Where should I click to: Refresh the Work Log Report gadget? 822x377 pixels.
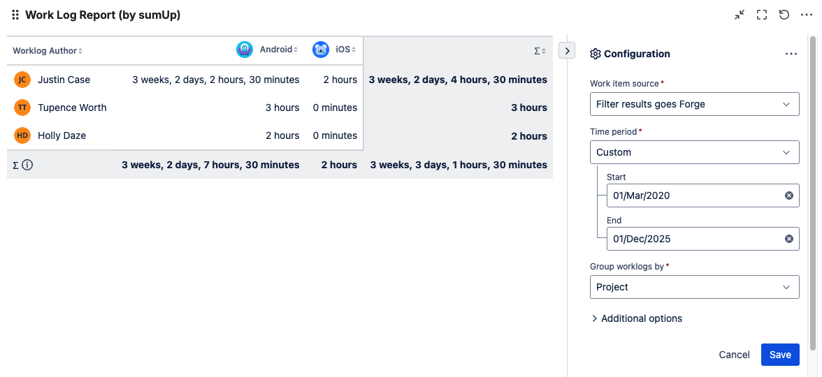(x=784, y=15)
